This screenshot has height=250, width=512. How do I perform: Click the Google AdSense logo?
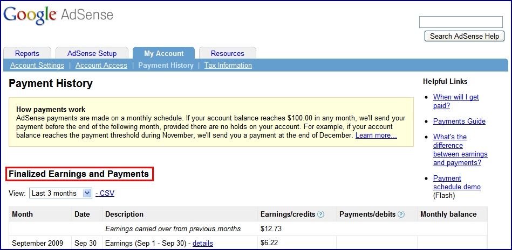click(58, 15)
